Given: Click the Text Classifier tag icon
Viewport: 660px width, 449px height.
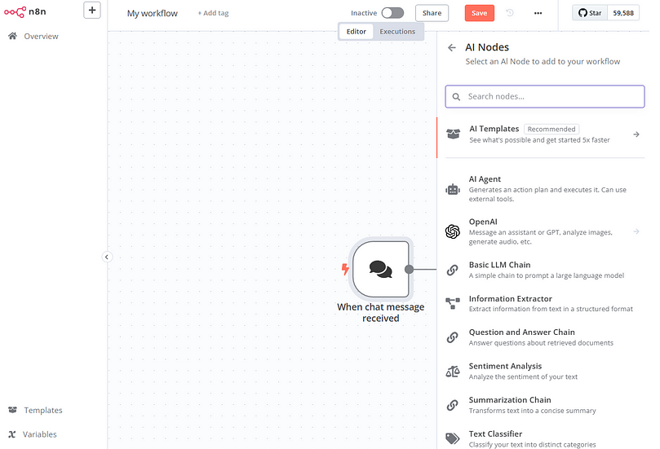Looking at the screenshot, I should click(x=453, y=438).
